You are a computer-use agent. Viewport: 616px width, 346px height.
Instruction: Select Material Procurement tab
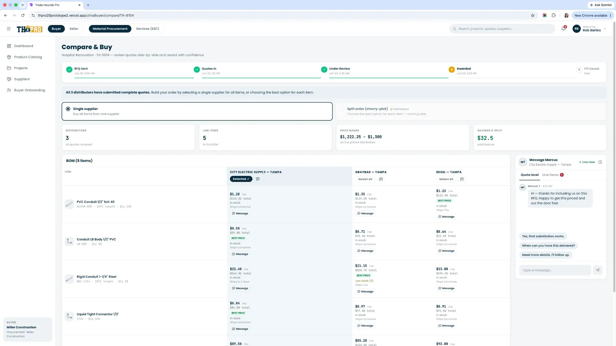pyautogui.click(x=110, y=29)
